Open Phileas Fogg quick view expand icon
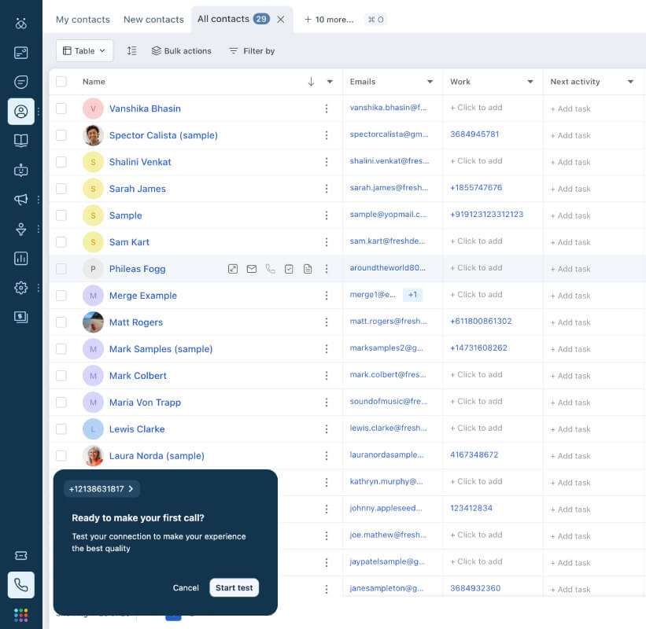This screenshot has width=646, height=629. [x=233, y=269]
